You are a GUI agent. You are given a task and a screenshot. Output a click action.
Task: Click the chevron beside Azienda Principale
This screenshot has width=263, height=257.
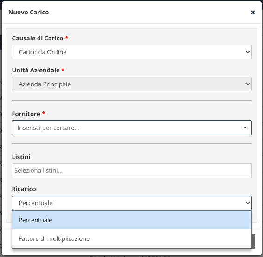click(248, 84)
